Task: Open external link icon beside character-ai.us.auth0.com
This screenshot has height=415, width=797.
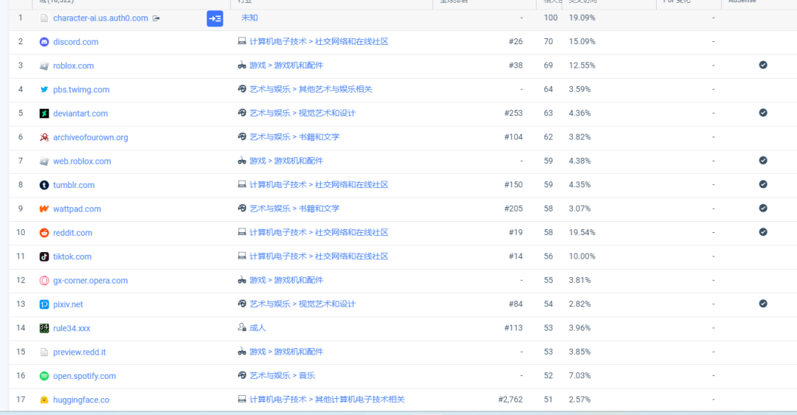Action: [156, 18]
